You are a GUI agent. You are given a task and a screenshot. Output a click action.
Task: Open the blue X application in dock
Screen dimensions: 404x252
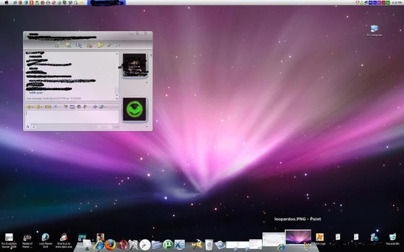click(x=180, y=244)
